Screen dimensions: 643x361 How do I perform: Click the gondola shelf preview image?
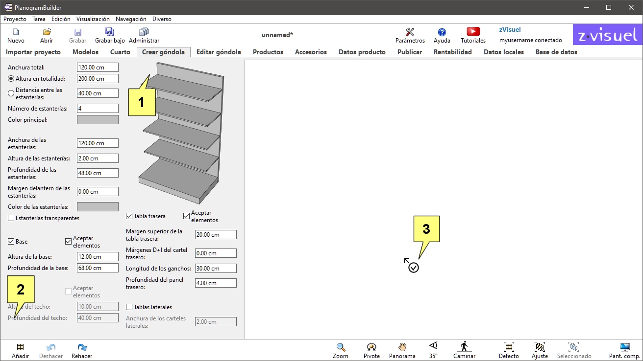click(181, 133)
